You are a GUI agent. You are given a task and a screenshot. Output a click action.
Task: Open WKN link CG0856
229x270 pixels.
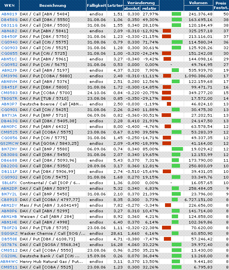click(9, 138)
